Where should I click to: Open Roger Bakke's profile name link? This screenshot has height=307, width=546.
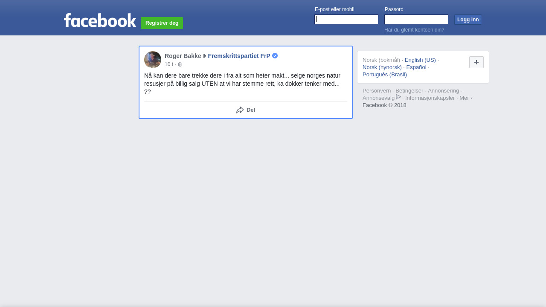pos(183,56)
